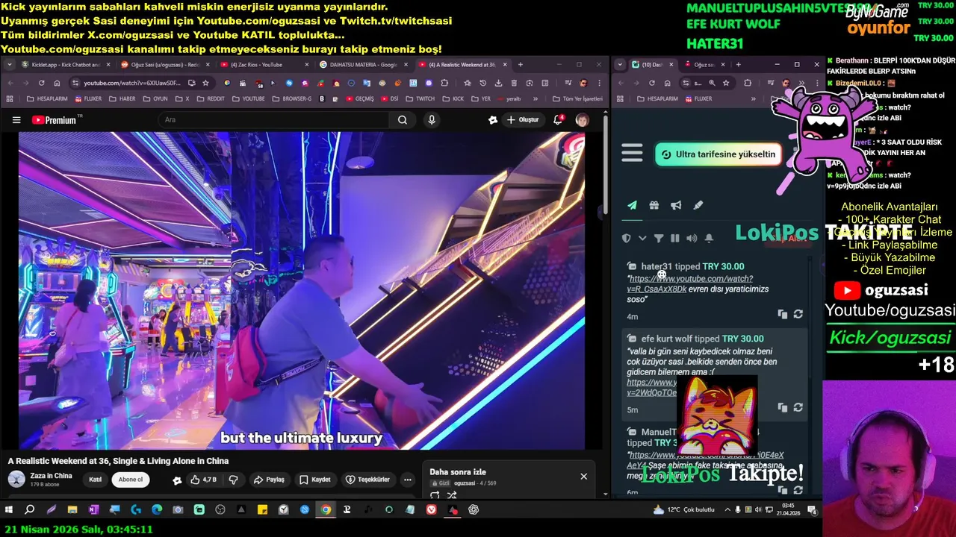This screenshot has width=956, height=537.
Task: Open the GEÇMİŞ bookmark
Action: [x=359, y=98]
